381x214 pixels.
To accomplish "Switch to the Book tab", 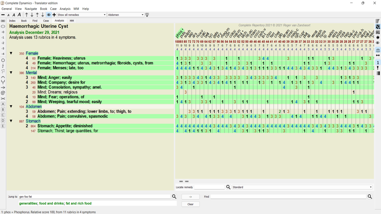I will tap(24, 21).
